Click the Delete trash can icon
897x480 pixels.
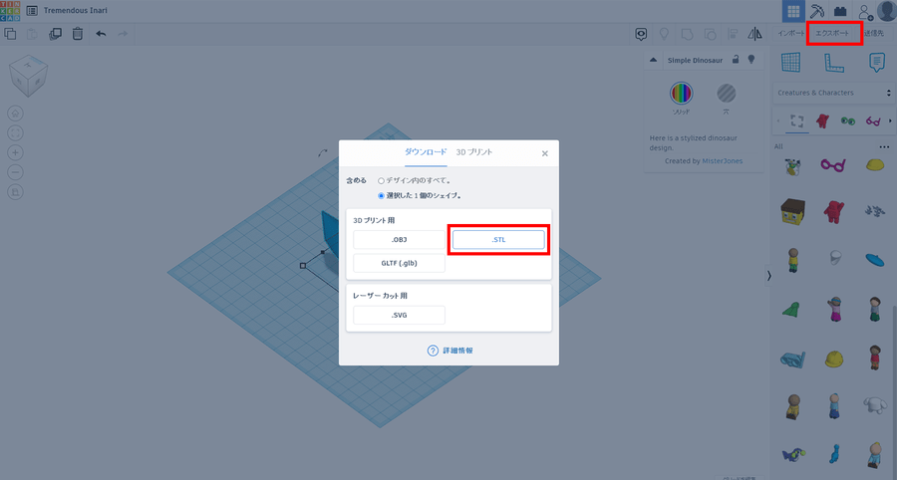(77, 34)
